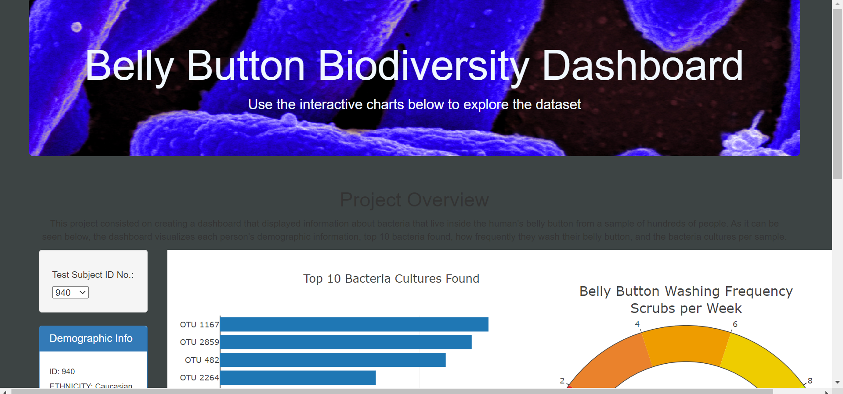
Task: Click the OTU 2859 bacteria bar
Action: pyautogui.click(x=343, y=342)
